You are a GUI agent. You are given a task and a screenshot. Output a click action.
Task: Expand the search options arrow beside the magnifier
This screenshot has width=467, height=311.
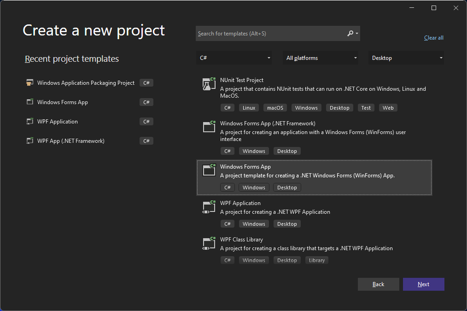pyautogui.click(x=357, y=33)
